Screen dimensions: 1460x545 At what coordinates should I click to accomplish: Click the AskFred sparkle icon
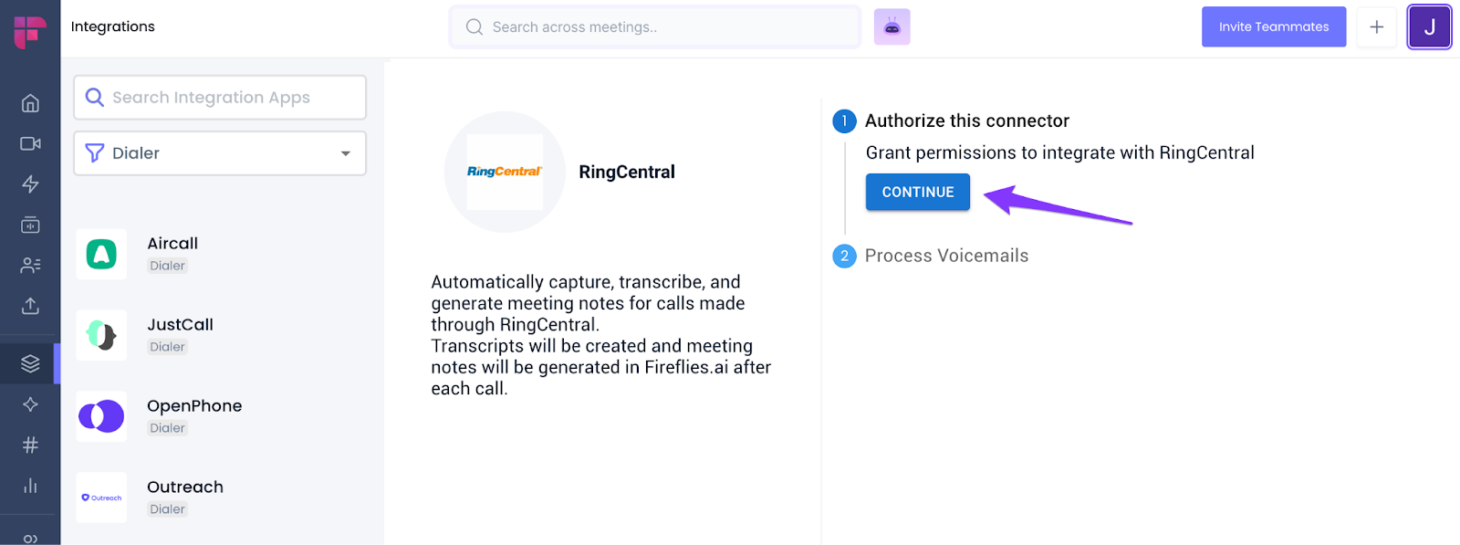point(30,404)
